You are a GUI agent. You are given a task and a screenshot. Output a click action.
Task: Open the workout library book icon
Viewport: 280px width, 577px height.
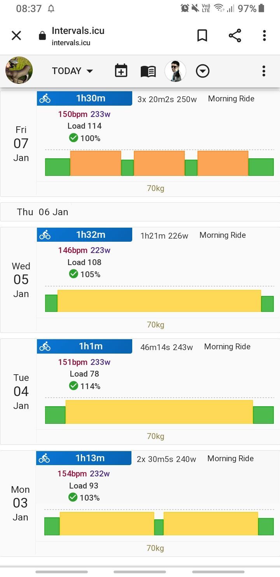[148, 71]
